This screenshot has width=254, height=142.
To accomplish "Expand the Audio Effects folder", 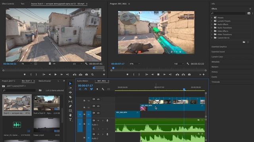I will pyautogui.click(x=212, y=24).
